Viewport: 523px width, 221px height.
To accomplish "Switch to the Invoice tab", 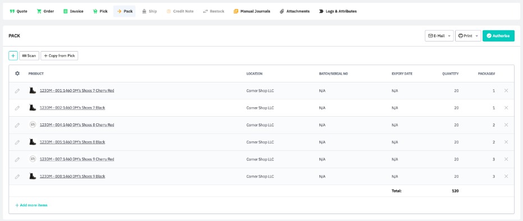I will [x=74, y=11].
